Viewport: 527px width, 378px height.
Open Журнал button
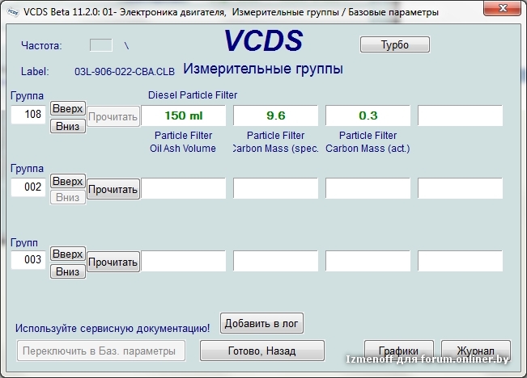(476, 351)
